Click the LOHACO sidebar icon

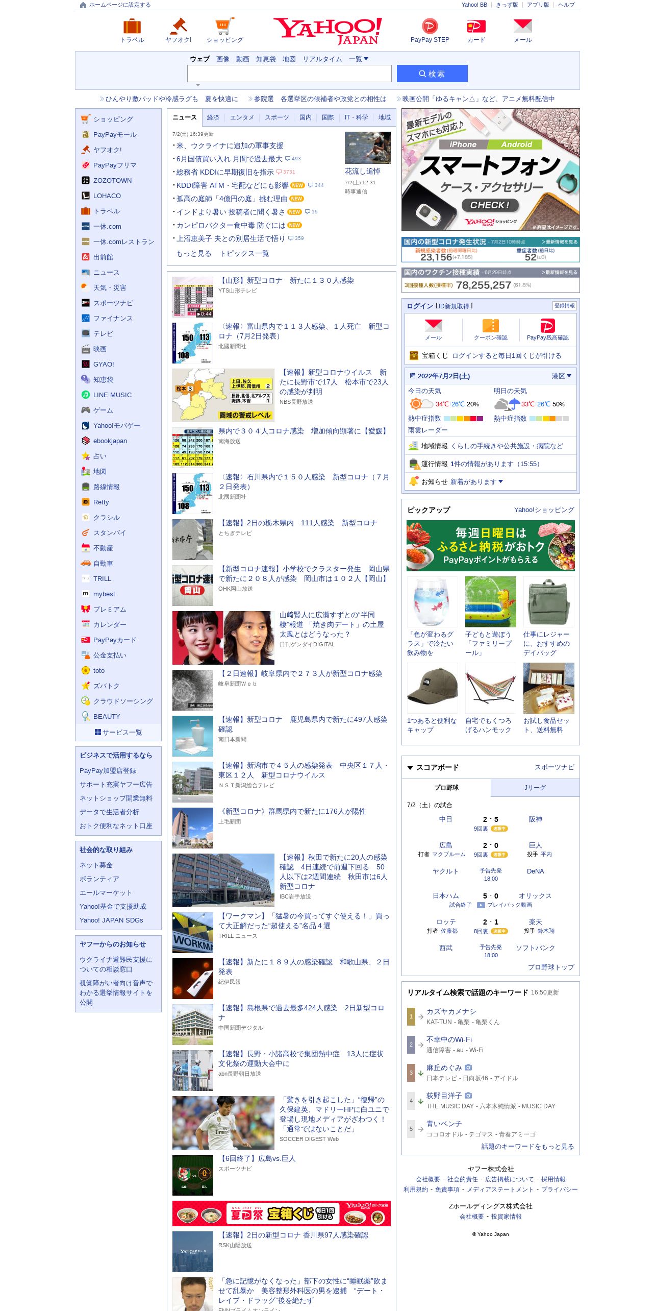(x=86, y=196)
